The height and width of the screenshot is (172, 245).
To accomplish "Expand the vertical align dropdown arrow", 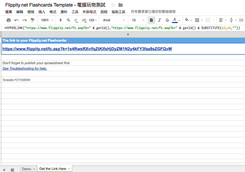I will [236, 20].
